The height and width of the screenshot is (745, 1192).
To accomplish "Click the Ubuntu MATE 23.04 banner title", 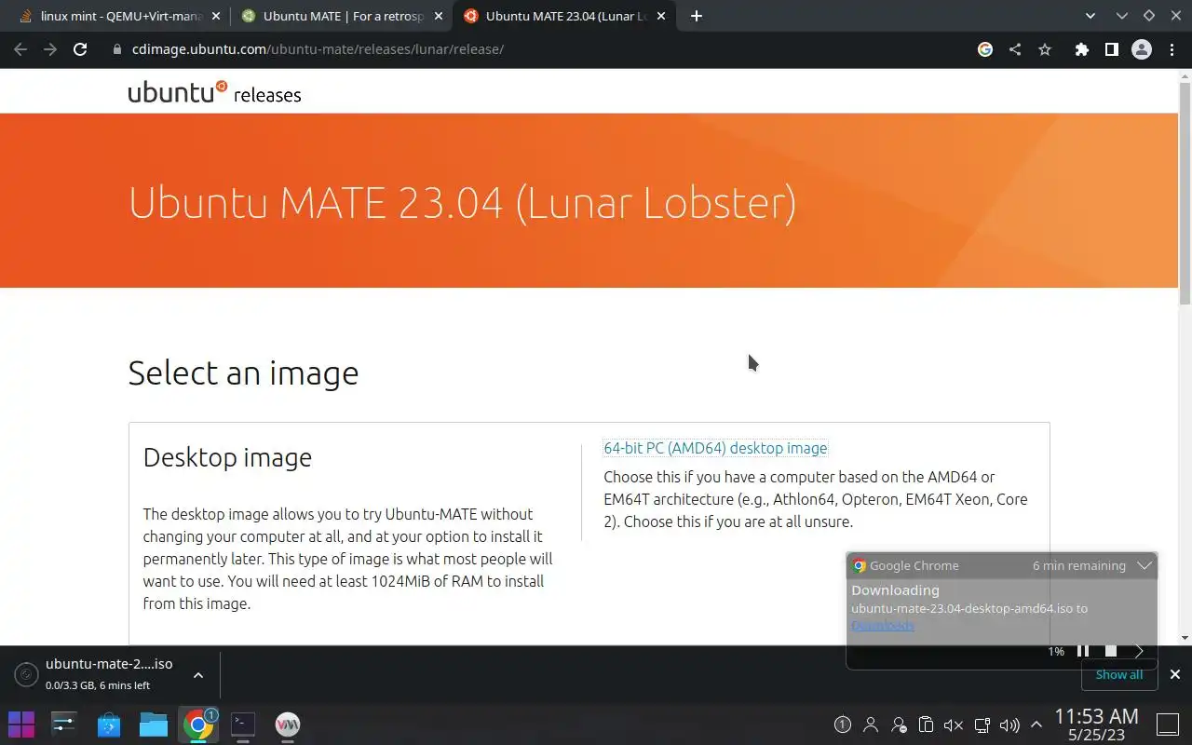I will click(x=462, y=203).
